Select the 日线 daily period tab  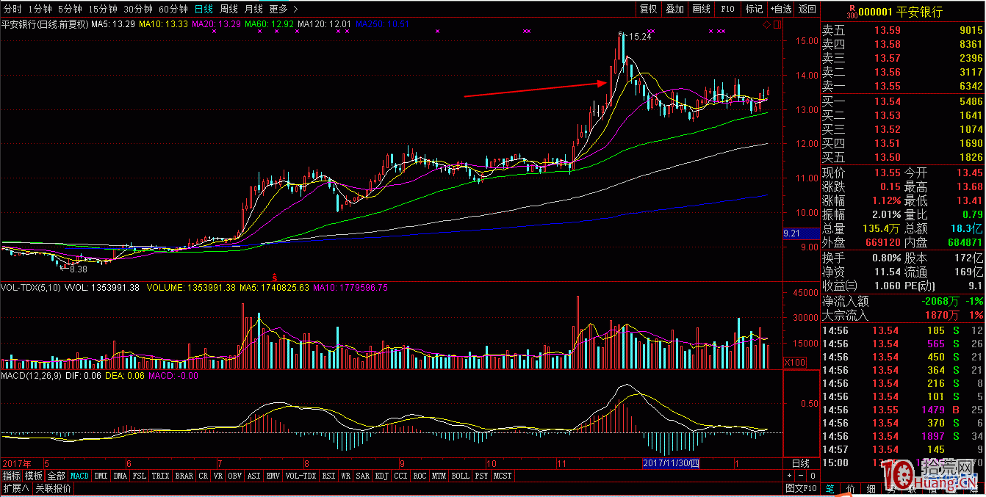[204, 9]
